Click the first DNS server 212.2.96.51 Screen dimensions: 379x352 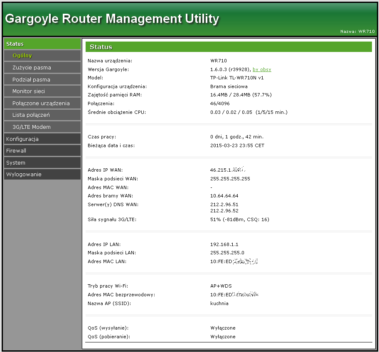(x=224, y=204)
